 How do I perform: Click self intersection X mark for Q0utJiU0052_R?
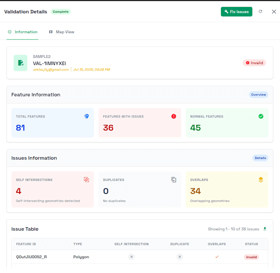pyautogui.click(x=131, y=257)
